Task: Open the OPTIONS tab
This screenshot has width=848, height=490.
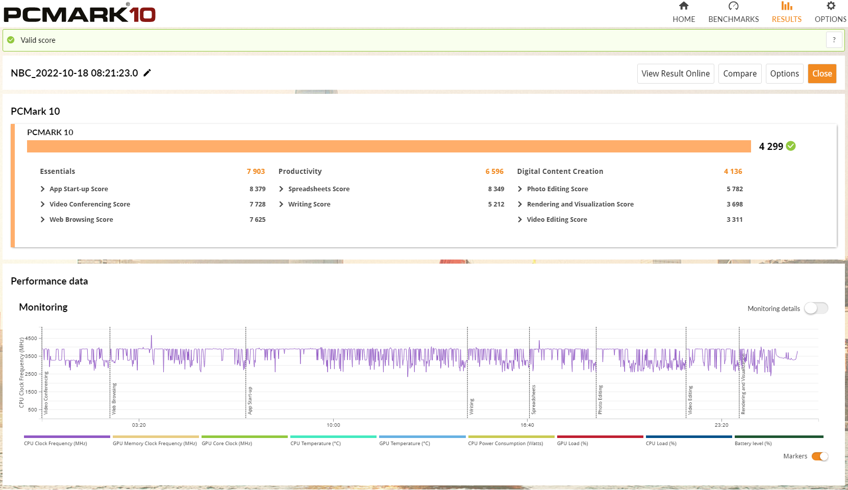Action: [831, 13]
